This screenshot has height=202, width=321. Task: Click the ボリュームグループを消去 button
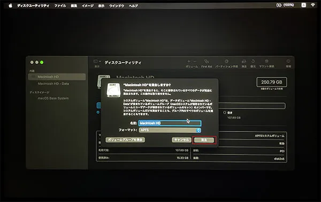[125, 140]
